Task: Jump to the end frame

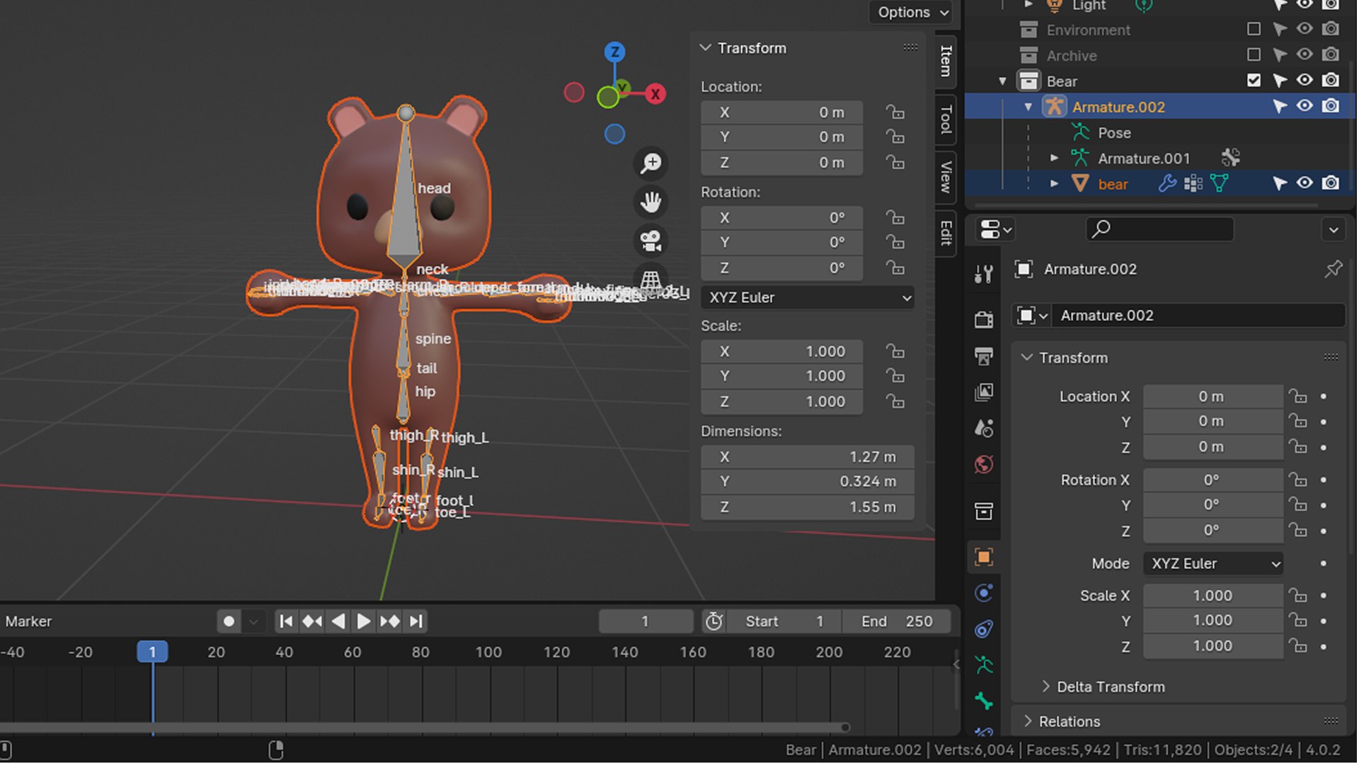Action: (417, 621)
